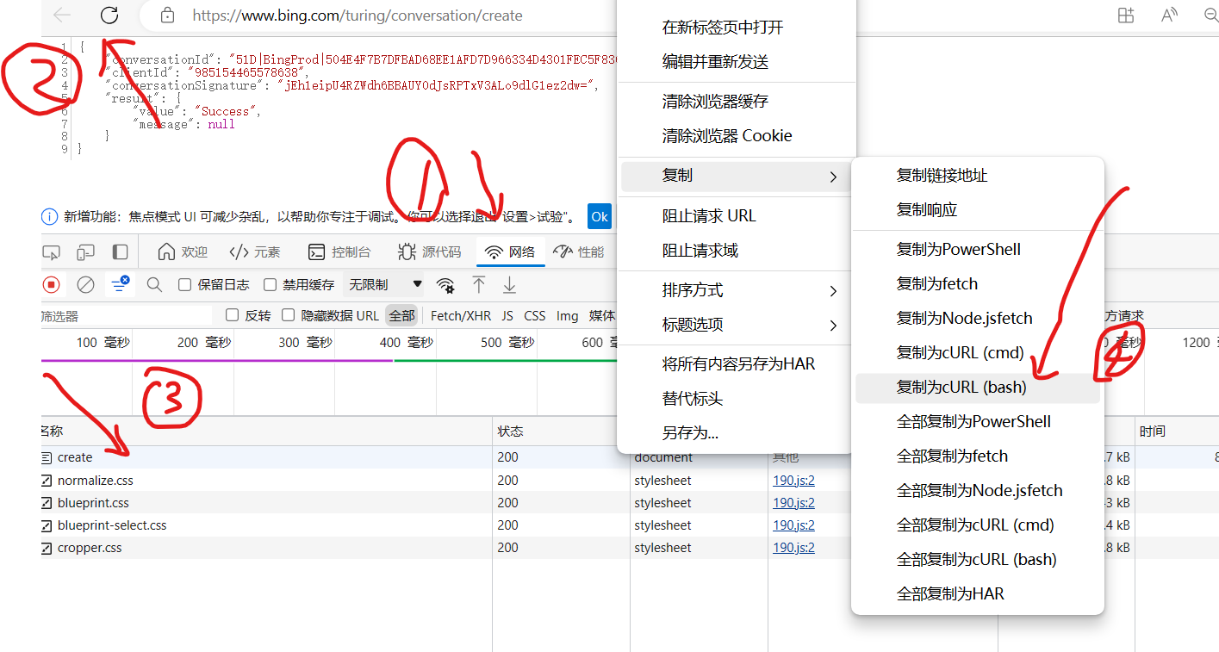
Task: Filter requests by Fetch/XHR
Action: pos(461,316)
